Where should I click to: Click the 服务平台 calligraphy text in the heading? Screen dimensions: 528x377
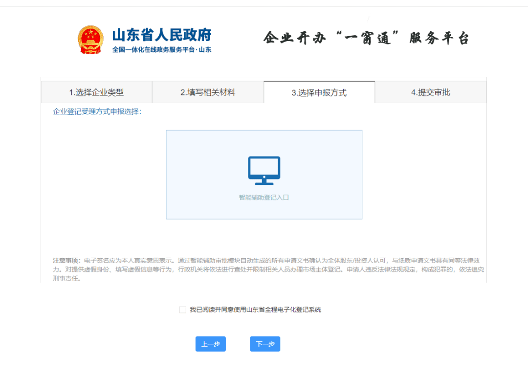439,39
